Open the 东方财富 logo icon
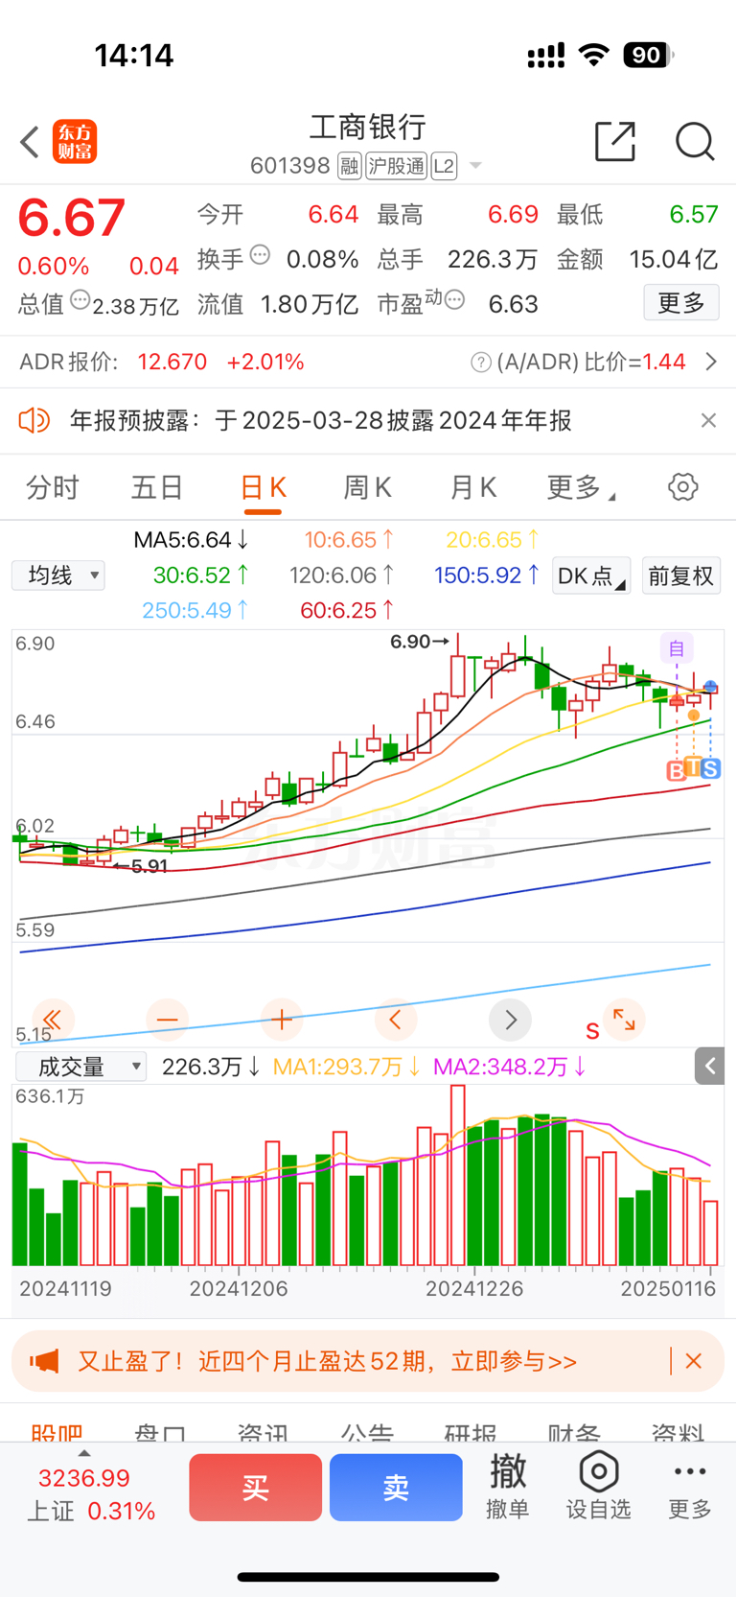The image size is (737, 1597). tap(75, 142)
